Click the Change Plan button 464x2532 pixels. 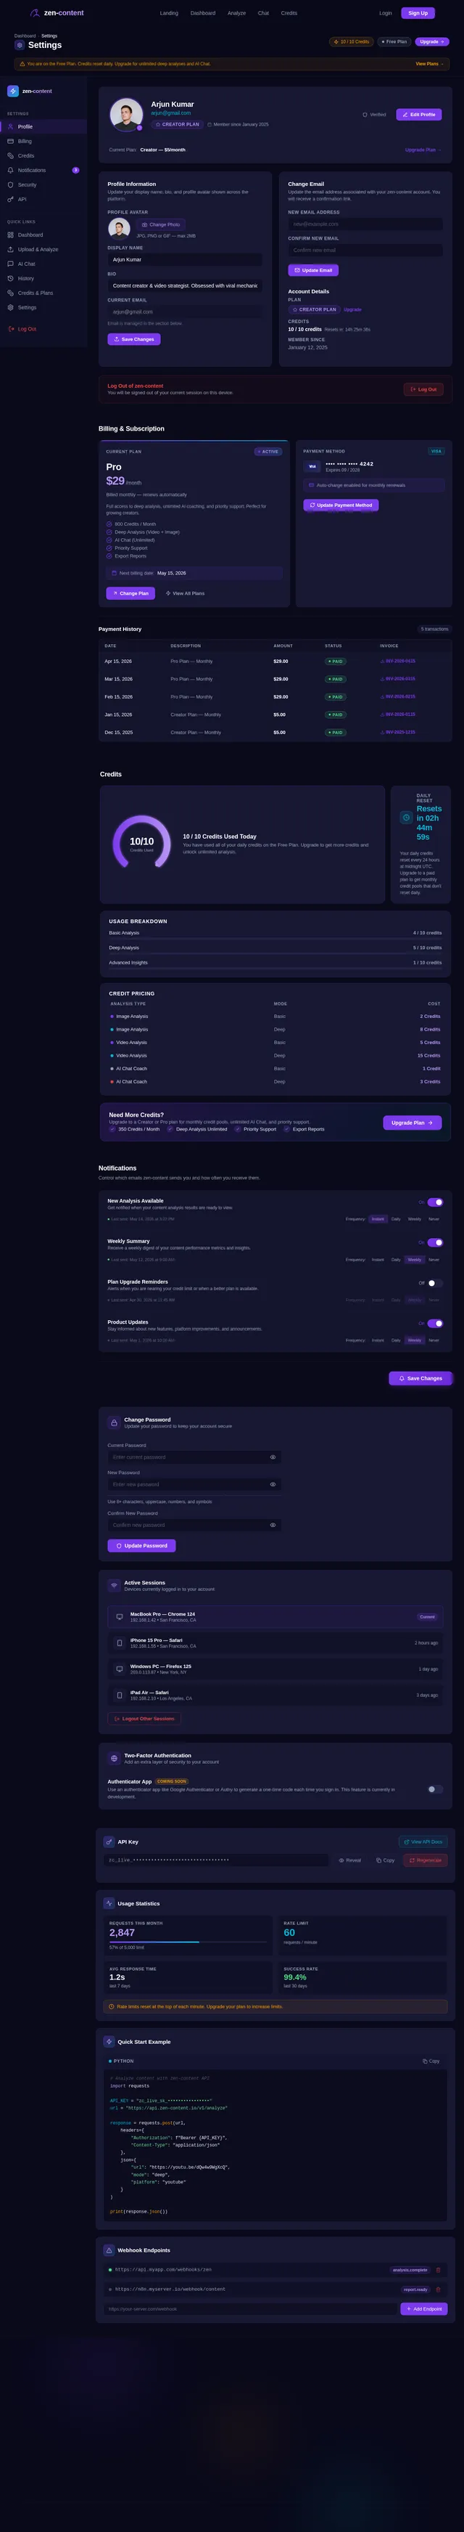pyautogui.click(x=130, y=594)
